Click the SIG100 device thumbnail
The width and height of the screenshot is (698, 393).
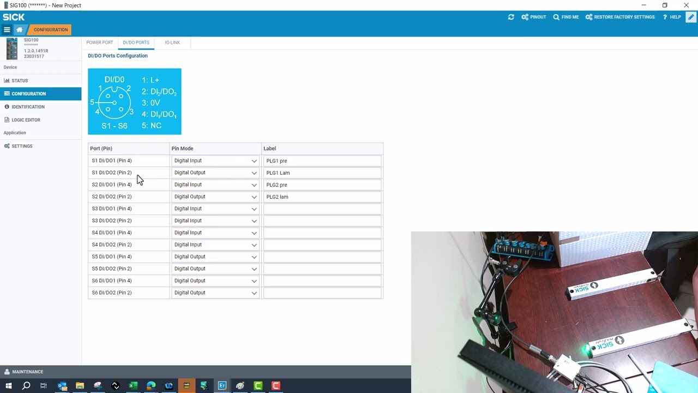(12, 49)
